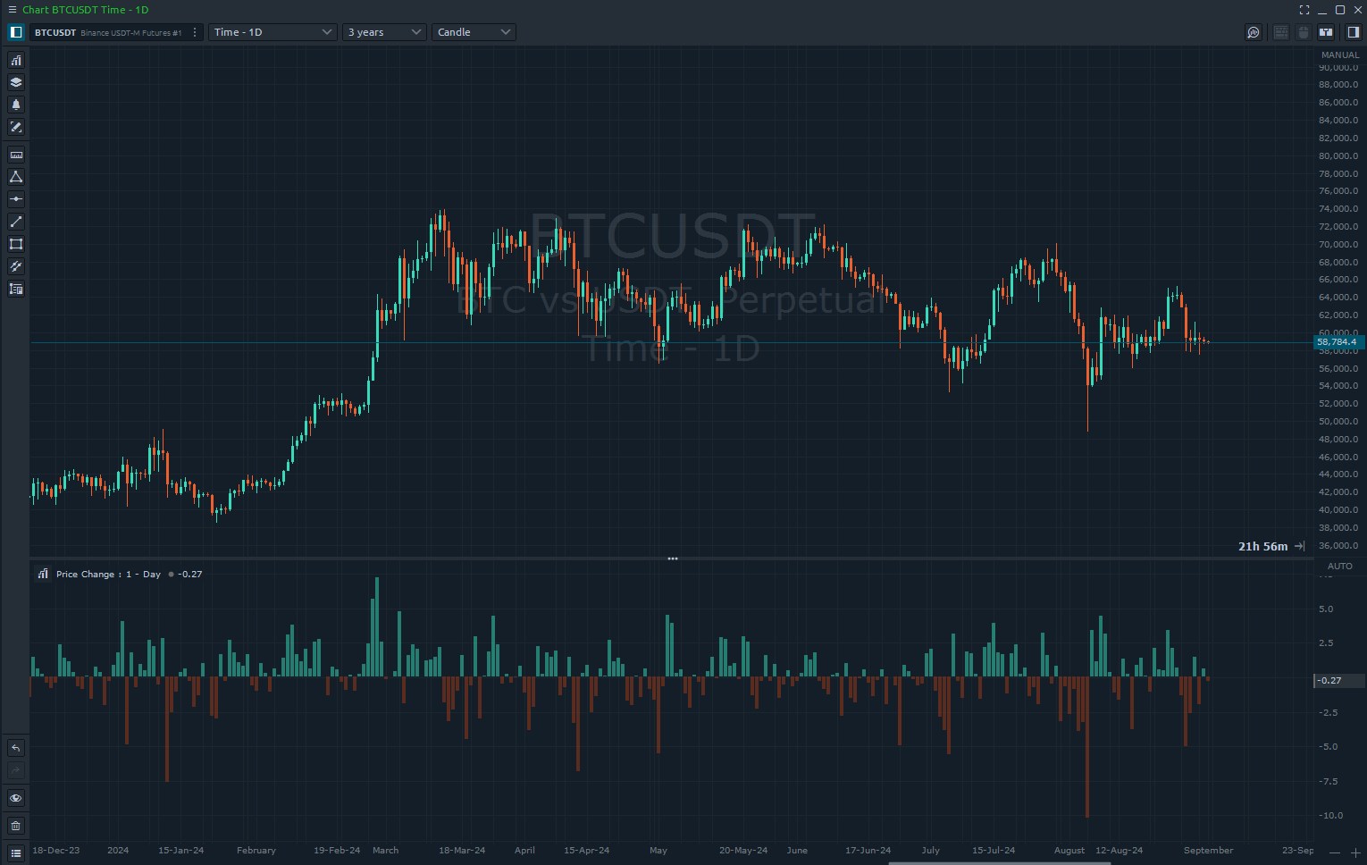Open the indicators bar-chart tool
1367x865 pixels.
(x=16, y=60)
